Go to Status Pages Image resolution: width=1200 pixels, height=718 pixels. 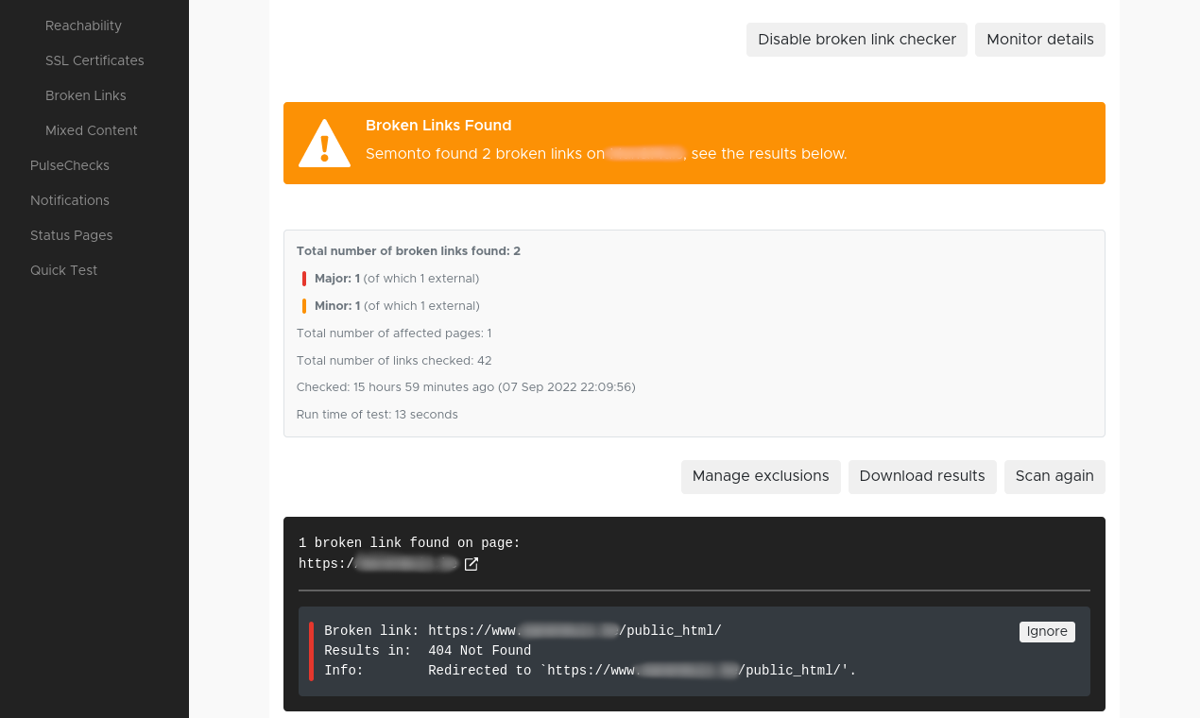71,235
